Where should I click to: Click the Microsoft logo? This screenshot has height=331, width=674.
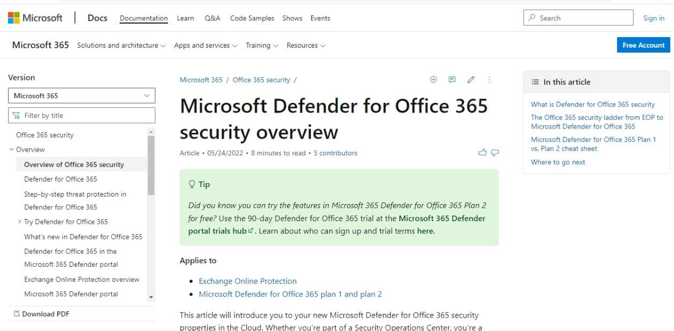point(35,18)
